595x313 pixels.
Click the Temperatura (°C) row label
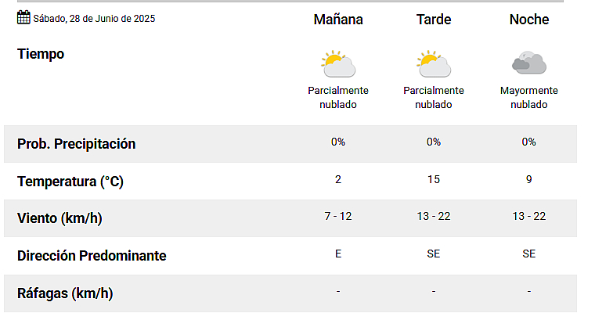click(70, 182)
